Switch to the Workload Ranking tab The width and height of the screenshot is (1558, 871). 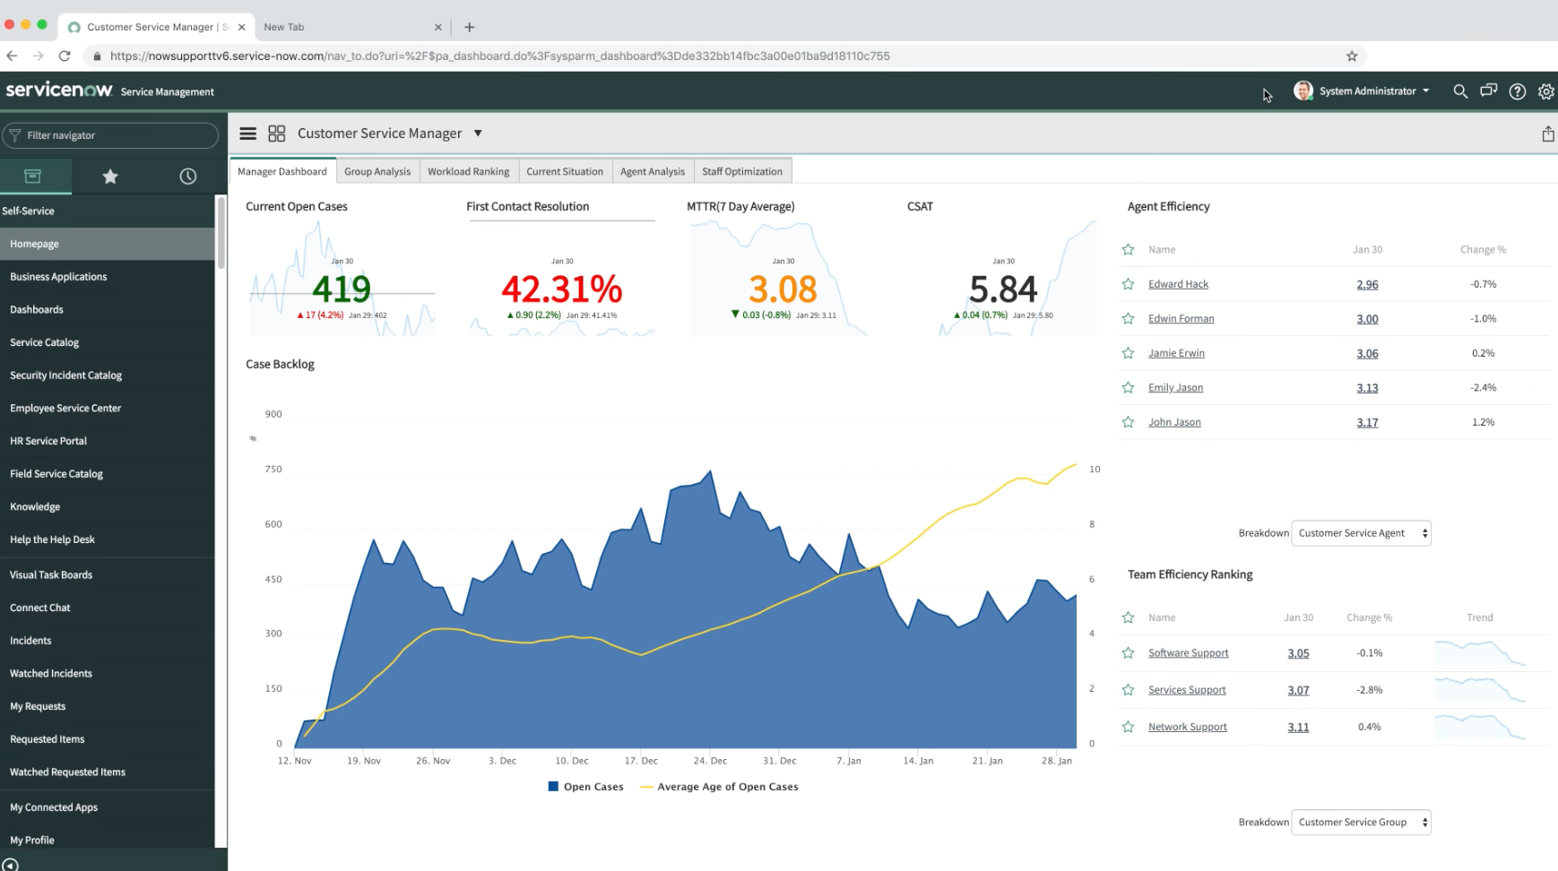tap(468, 171)
